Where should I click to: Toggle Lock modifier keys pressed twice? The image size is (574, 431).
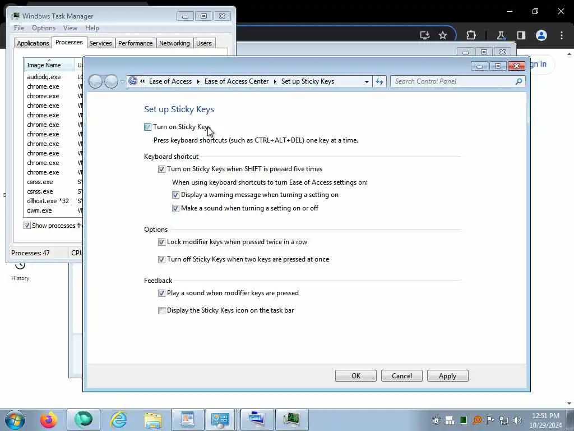point(161,242)
